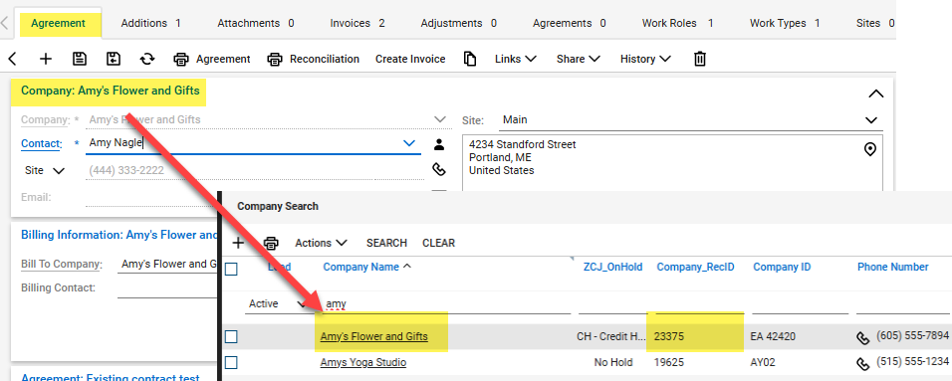Switch to the Adjustments tab
This screenshot has width=952, height=381.
pyautogui.click(x=458, y=23)
